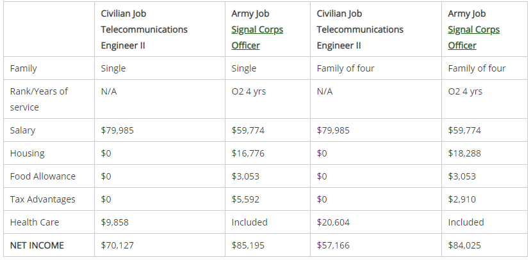Click the $16,776 housing value
The width and height of the screenshot is (531, 260).
point(248,153)
